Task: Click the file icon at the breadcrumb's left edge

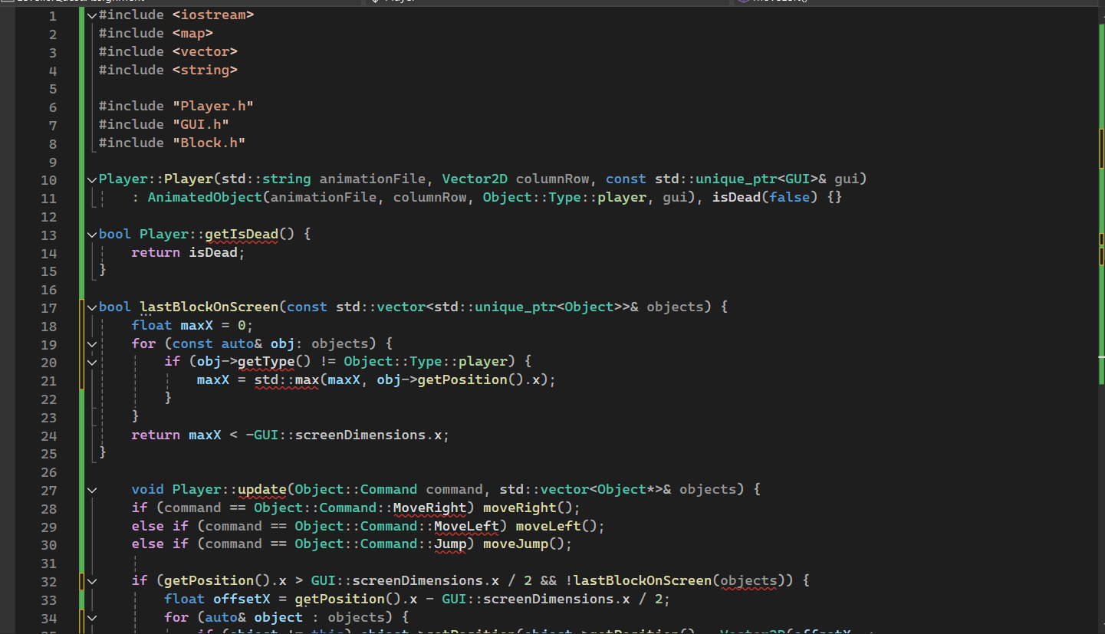Action: pos(6,2)
